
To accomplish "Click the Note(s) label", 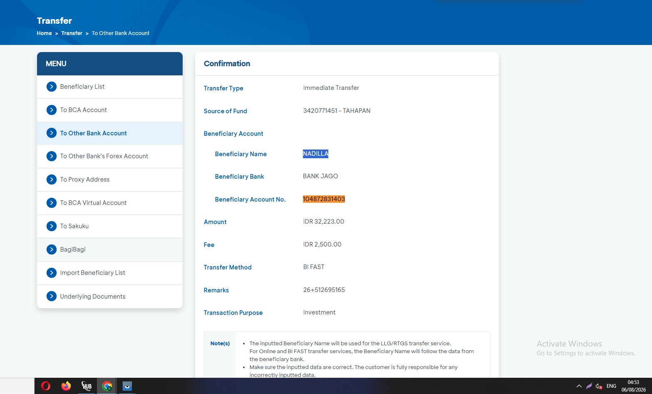I will pyautogui.click(x=220, y=344).
